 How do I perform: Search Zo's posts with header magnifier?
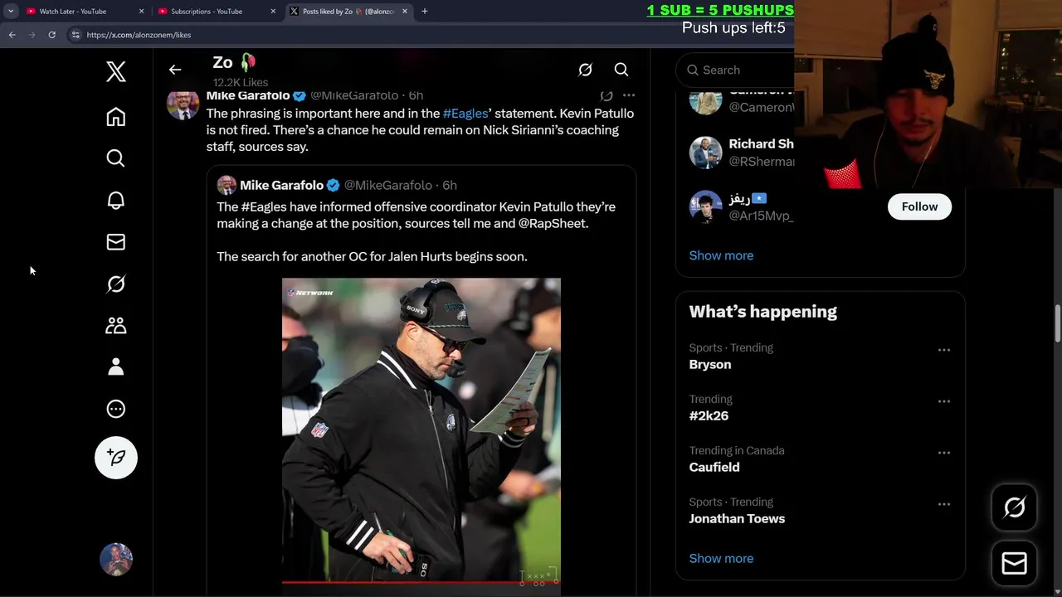tap(621, 70)
